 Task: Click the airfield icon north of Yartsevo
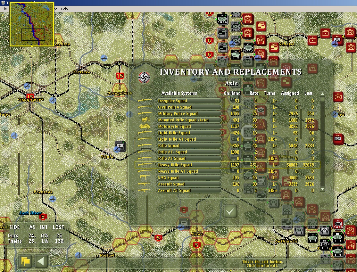point(104,58)
